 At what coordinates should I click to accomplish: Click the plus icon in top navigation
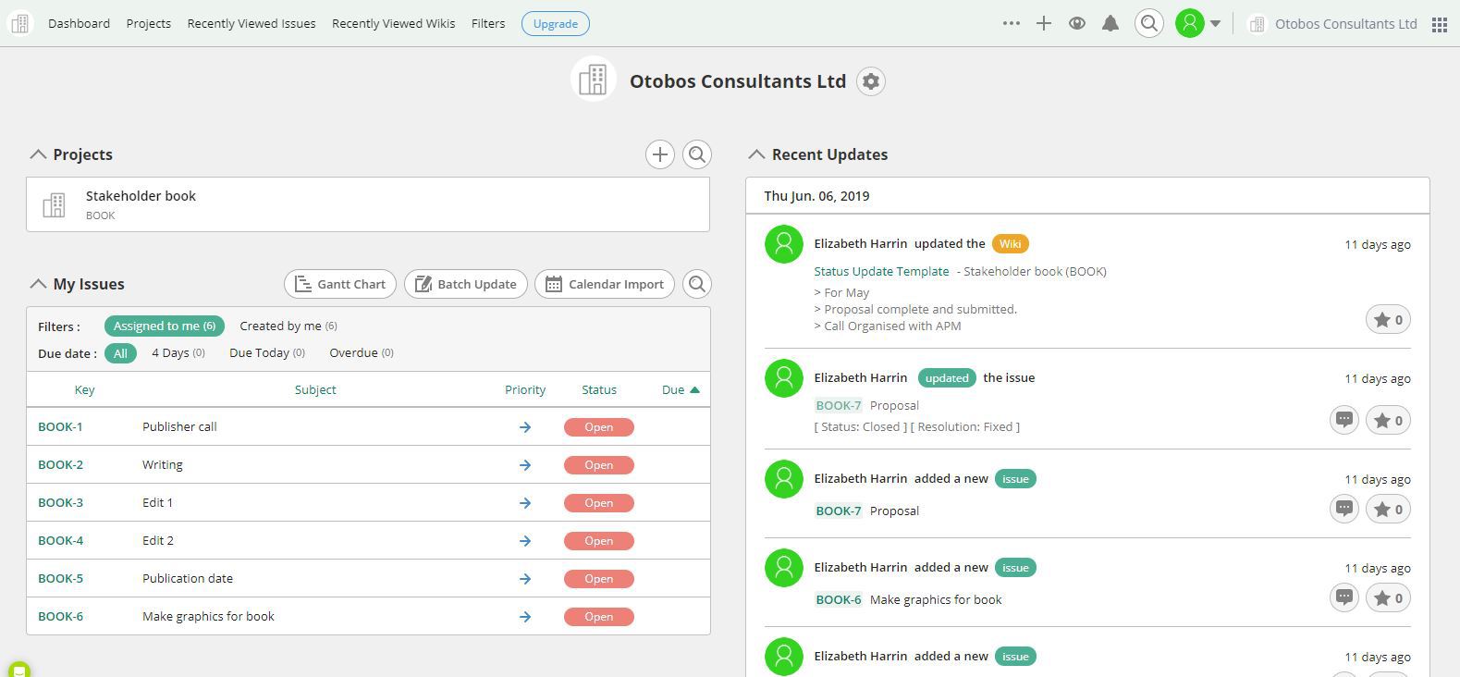click(x=1044, y=23)
